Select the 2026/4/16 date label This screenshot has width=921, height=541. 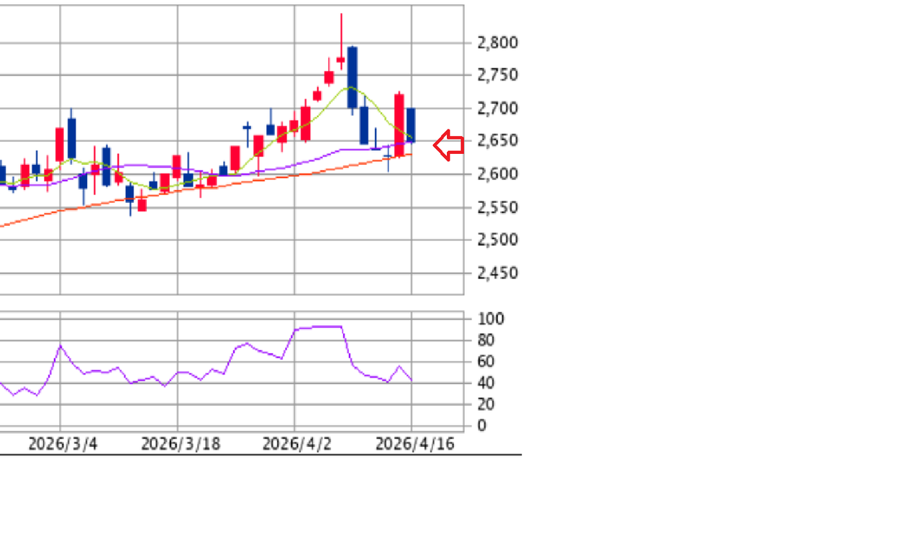point(415,444)
